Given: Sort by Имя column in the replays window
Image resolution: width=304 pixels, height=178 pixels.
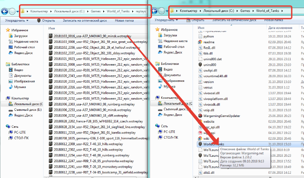Looking at the screenshot, I should [51, 28].
